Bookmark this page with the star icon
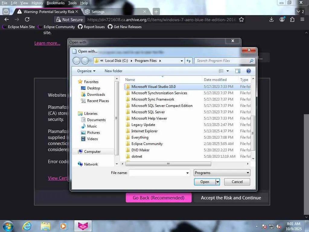The image size is (309, 232). (x=241, y=20)
